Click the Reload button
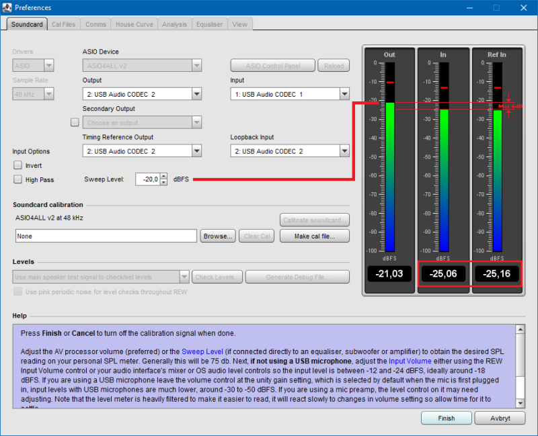The height and width of the screenshot is (436, 538). 334,65
